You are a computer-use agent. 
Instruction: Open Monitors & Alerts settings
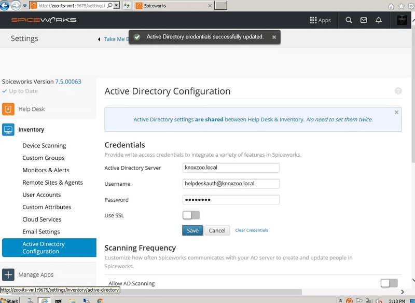(46, 170)
